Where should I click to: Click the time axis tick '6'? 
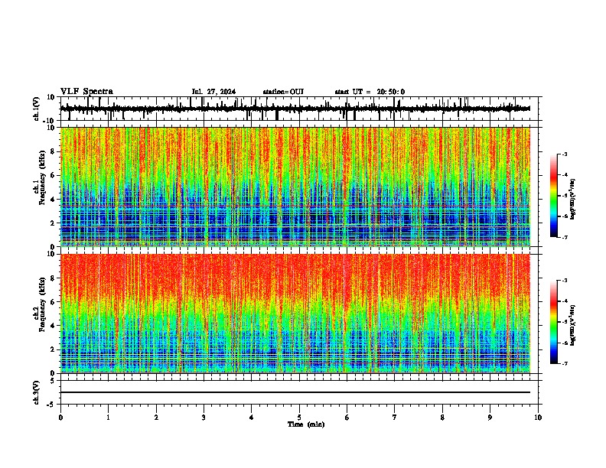click(x=347, y=418)
